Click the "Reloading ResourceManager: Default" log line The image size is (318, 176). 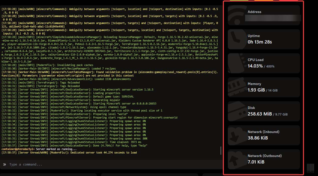[110, 49]
